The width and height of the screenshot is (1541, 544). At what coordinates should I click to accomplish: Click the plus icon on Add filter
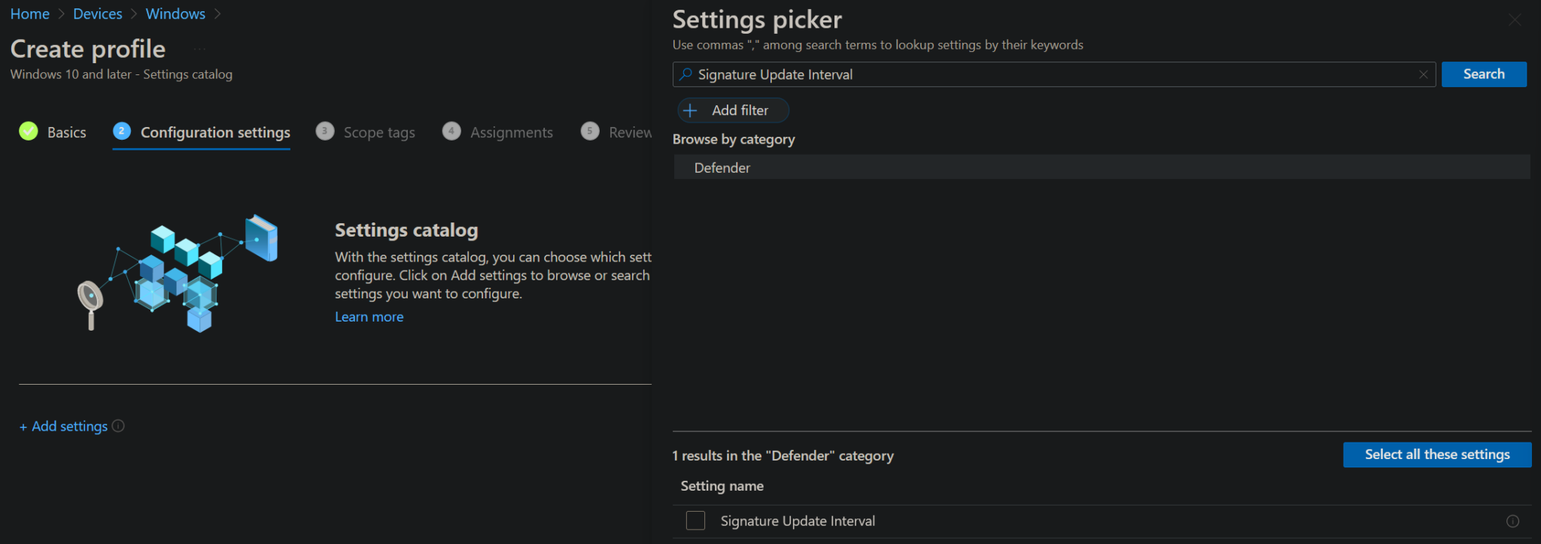click(x=690, y=110)
